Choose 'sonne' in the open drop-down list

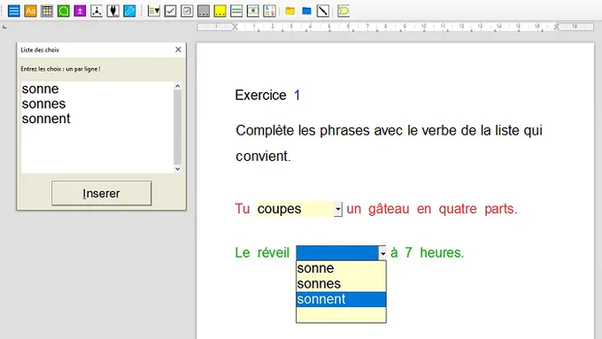click(341, 268)
